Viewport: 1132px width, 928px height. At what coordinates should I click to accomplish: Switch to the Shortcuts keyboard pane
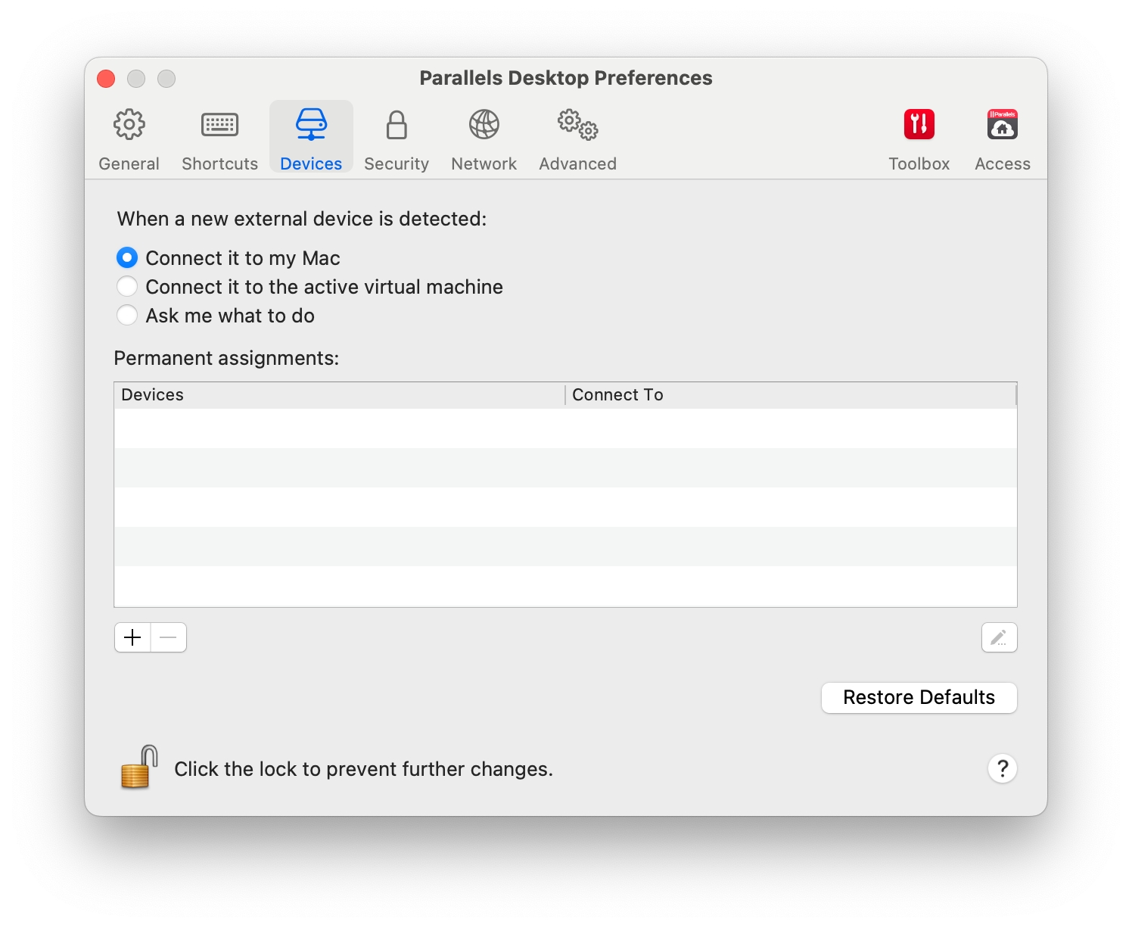(x=219, y=125)
